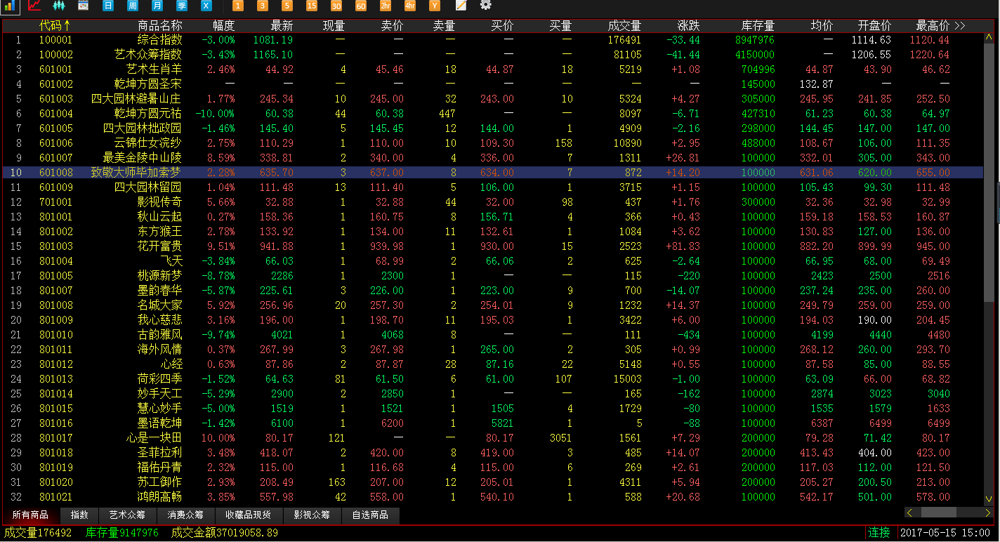Click code 801015 in the list
Screen dimensions: 1000x542
(x=56, y=408)
